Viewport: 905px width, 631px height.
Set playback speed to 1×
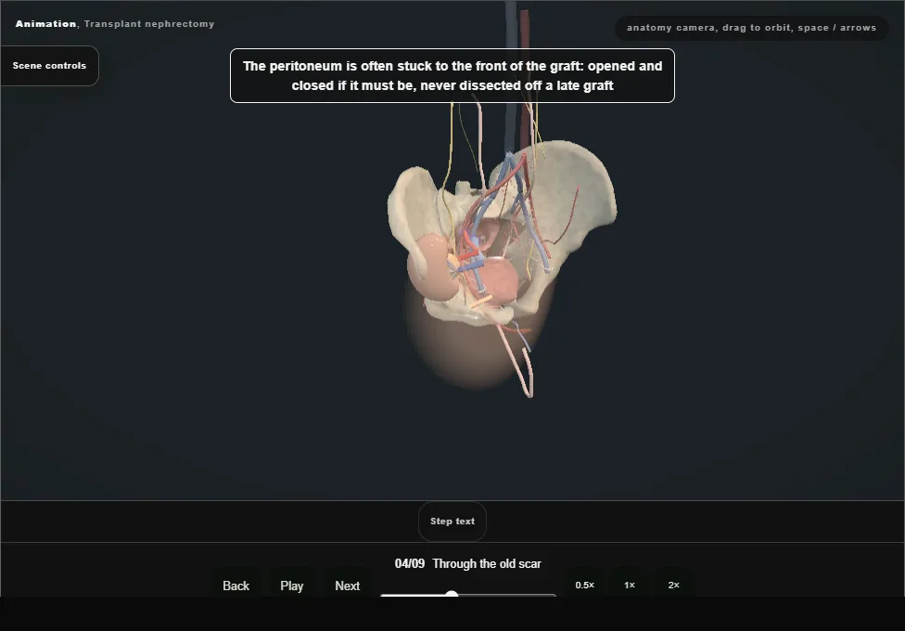tap(629, 585)
